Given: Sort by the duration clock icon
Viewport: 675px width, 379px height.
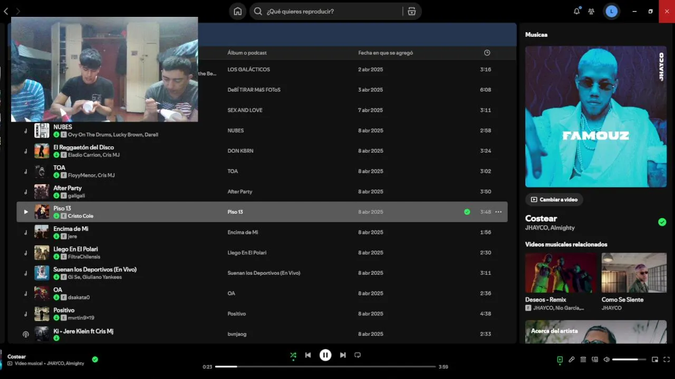Looking at the screenshot, I should 487,53.
